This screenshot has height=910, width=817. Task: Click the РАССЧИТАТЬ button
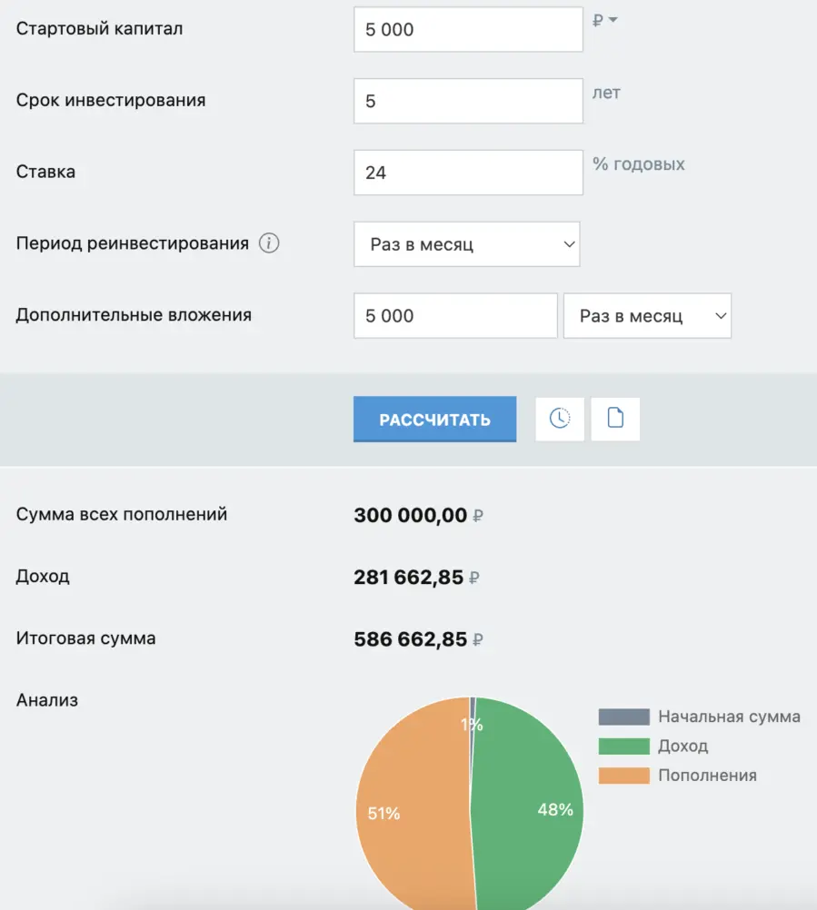click(435, 419)
